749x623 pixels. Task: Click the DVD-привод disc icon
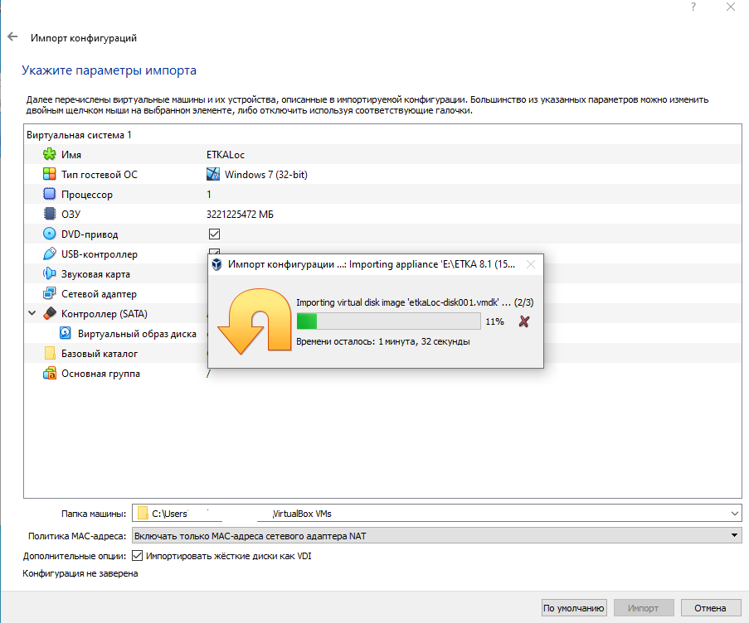pos(49,234)
